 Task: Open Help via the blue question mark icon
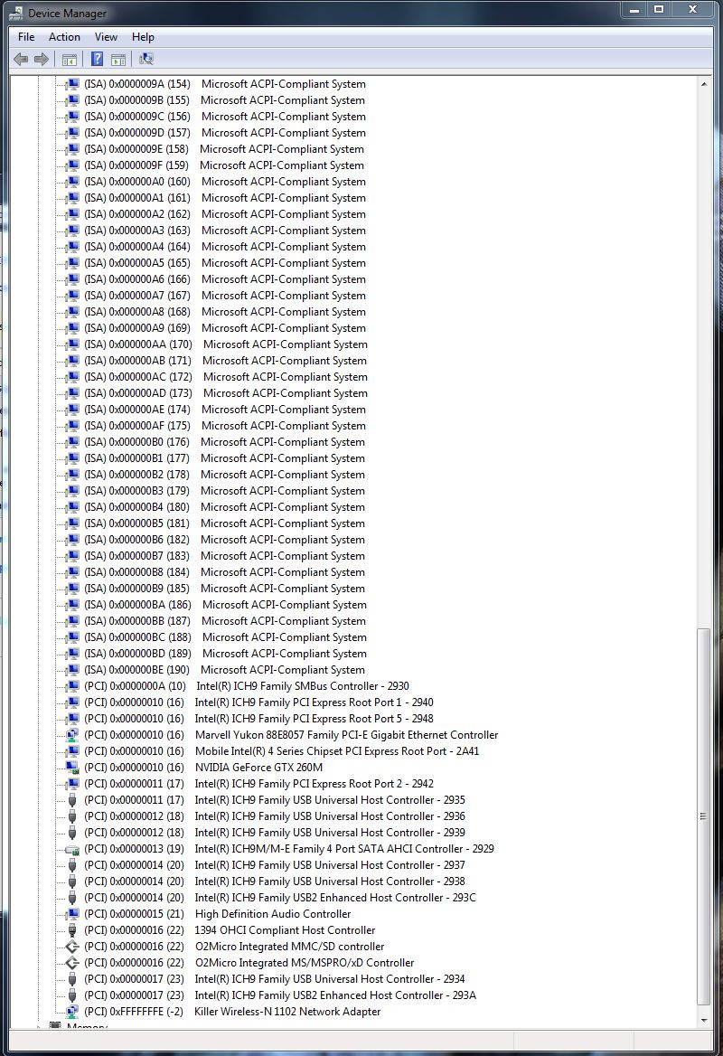click(x=97, y=60)
